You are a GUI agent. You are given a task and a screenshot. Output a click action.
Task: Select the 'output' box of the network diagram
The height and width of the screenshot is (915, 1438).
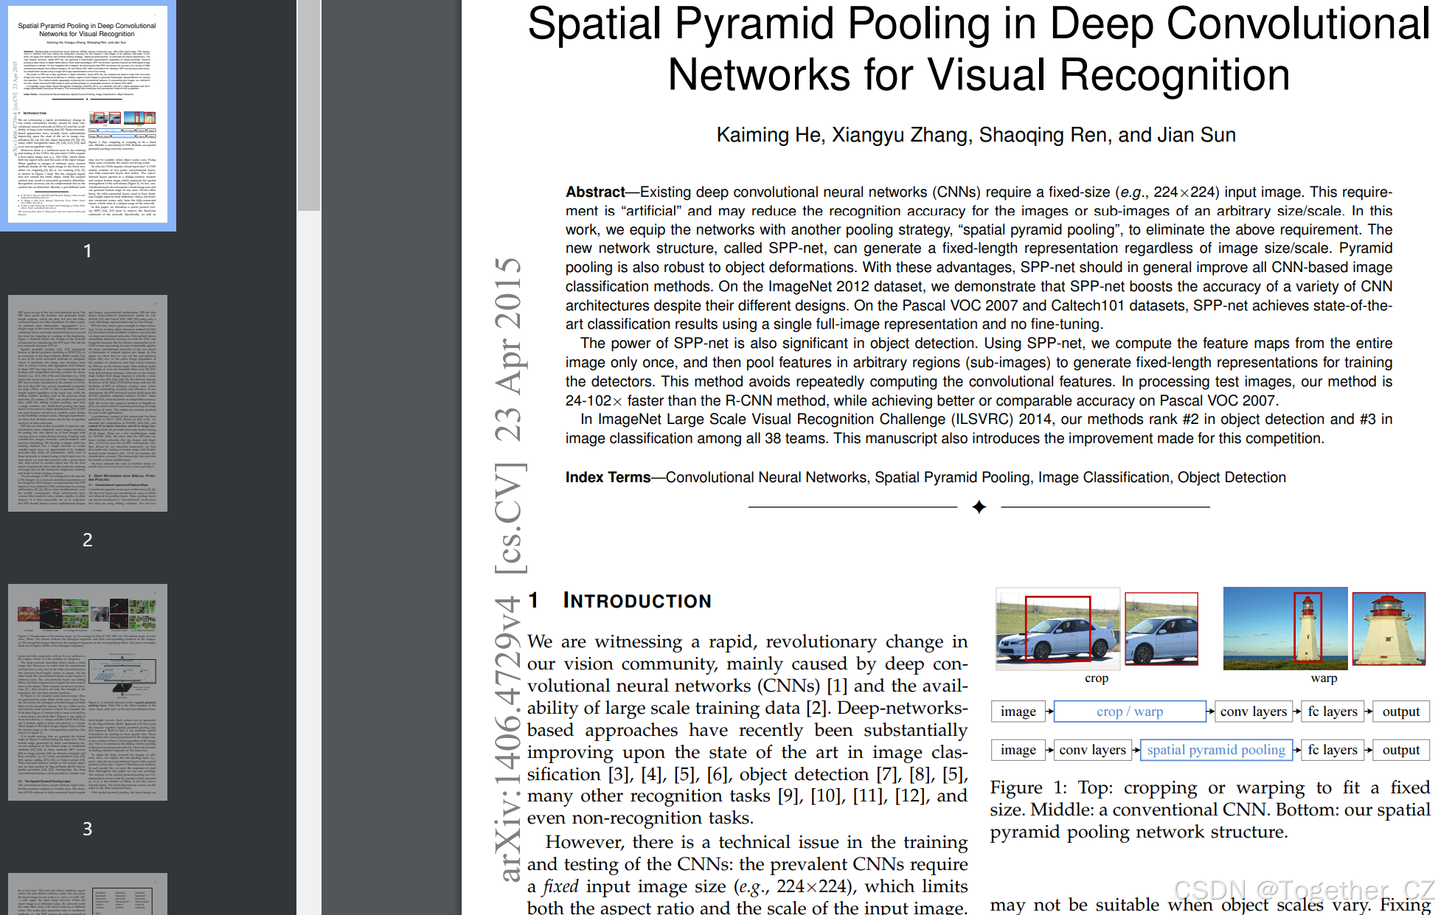[1400, 712]
